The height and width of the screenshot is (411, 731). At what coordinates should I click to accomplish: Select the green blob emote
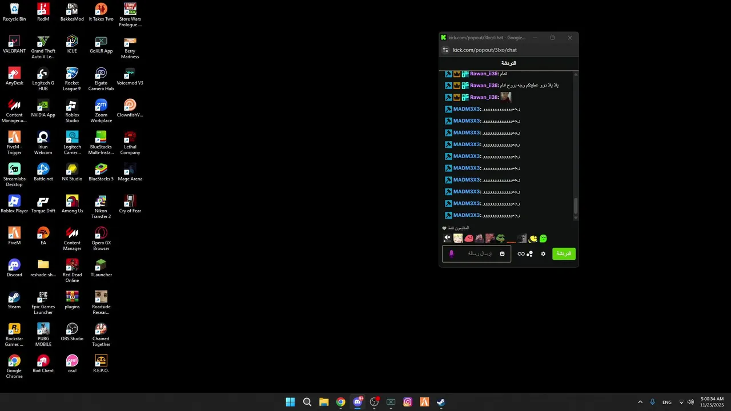coord(543,238)
